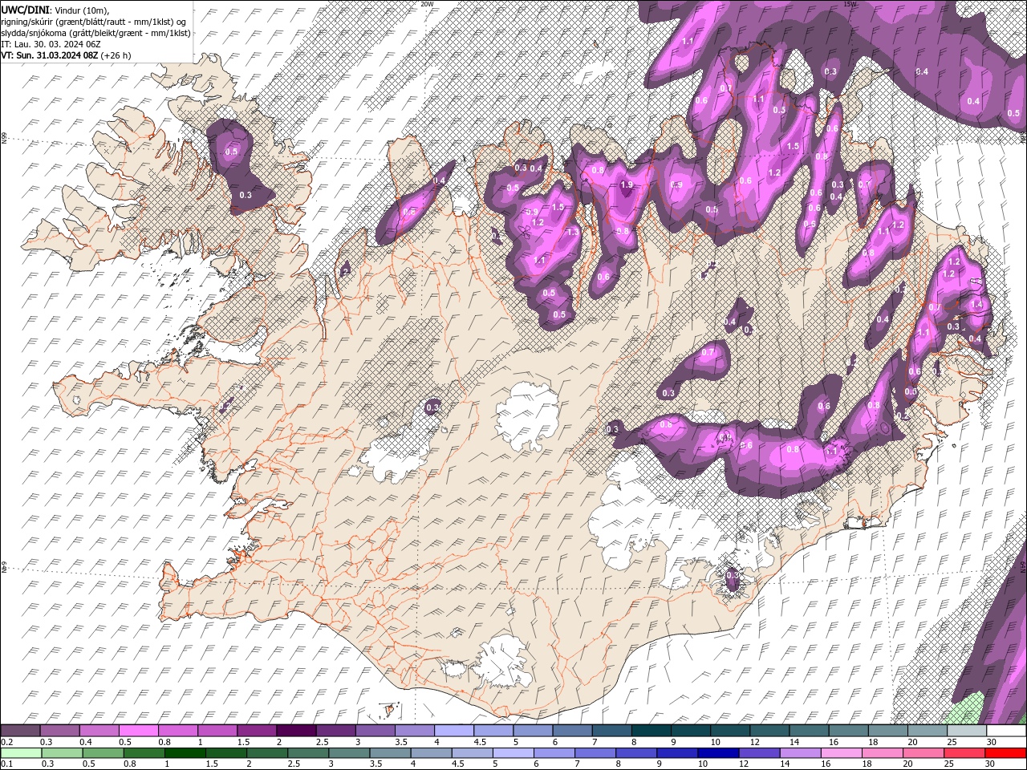Click the '0.1' label under the lower legend
The image size is (1027, 770).
[x=6, y=764]
